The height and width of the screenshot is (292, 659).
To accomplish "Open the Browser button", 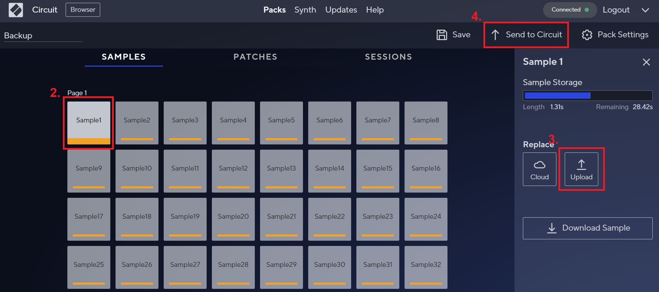I will pos(83,10).
